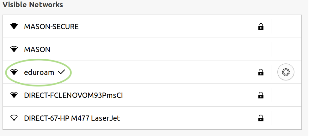Click the MASON-SECURE Wi-Fi signal icon
The image size is (309, 136).
(14, 27)
